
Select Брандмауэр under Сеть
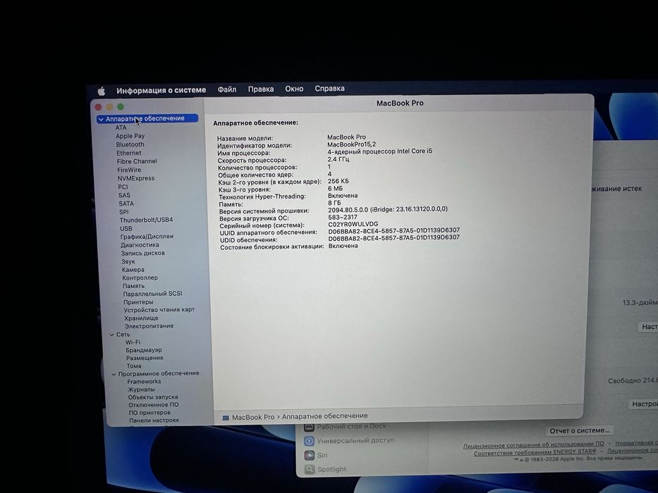[144, 350]
